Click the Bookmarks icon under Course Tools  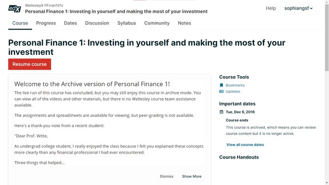pyautogui.click(x=221, y=85)
